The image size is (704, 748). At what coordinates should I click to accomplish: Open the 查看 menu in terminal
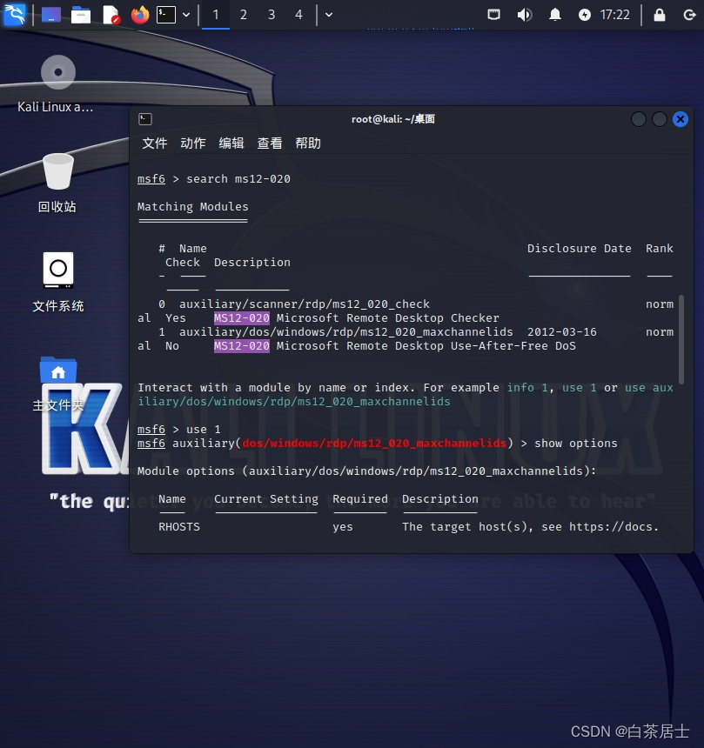[270, 144]
